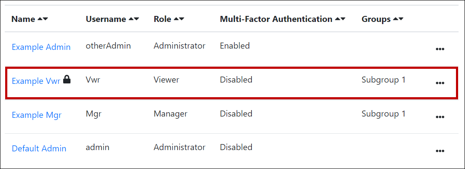The image size is (465, 169).
Task: Sort by the Username column arrows
Action: [134, 19]
